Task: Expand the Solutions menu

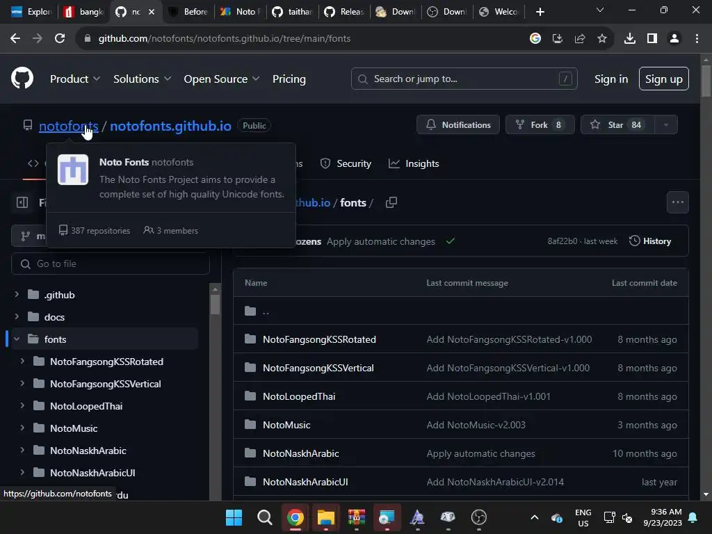Action: (142, 79)
